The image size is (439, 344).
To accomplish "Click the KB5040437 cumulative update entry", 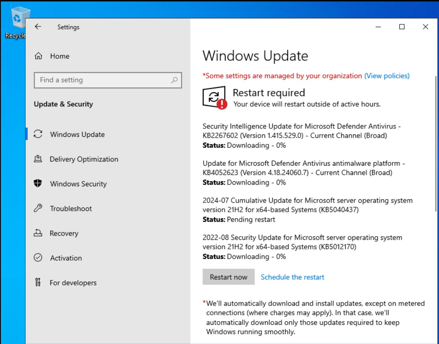I will (308, 210).
